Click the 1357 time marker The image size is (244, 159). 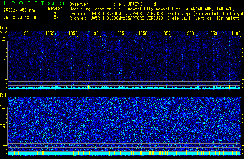click(x=166, y=33)
